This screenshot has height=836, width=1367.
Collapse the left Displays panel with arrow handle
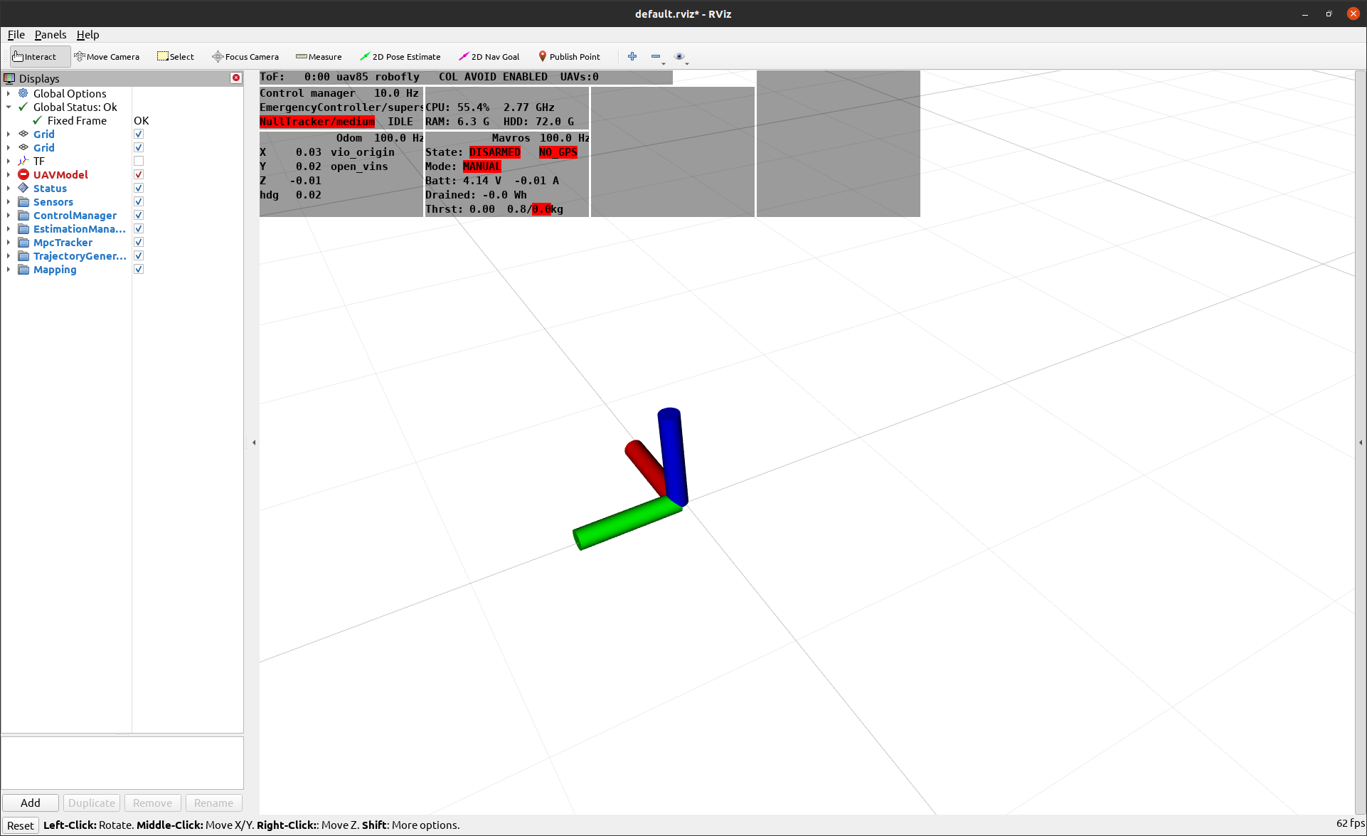[x=254, y=443]
